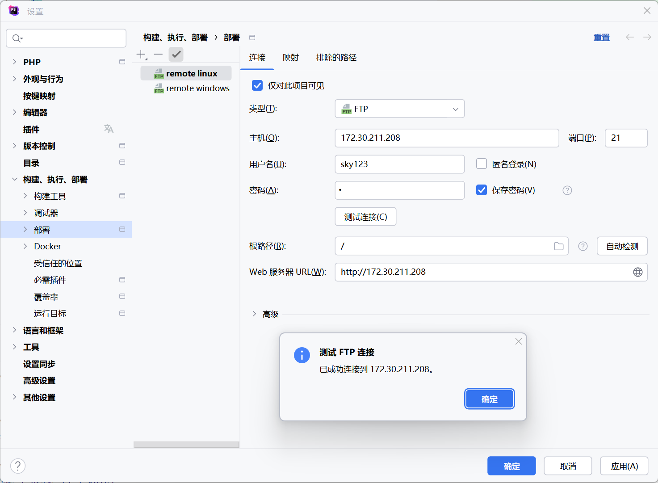
Task: Expand the 高级 section
Action: 254,314
